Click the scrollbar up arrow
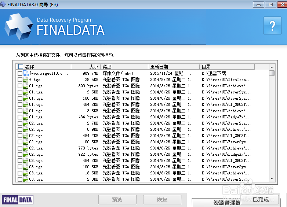Image resolution: width=287 pixels, height=207 pixels. click(272, 67)
